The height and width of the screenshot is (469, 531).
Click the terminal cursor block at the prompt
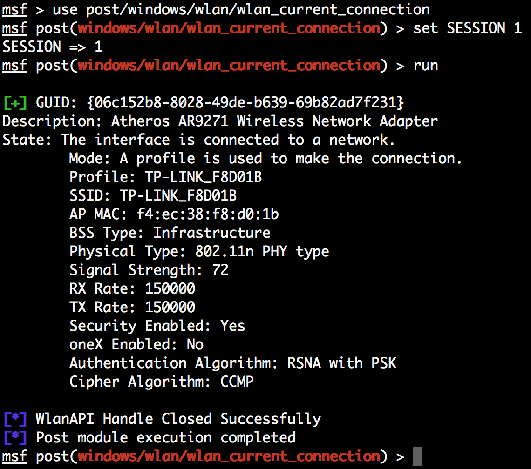417,456
